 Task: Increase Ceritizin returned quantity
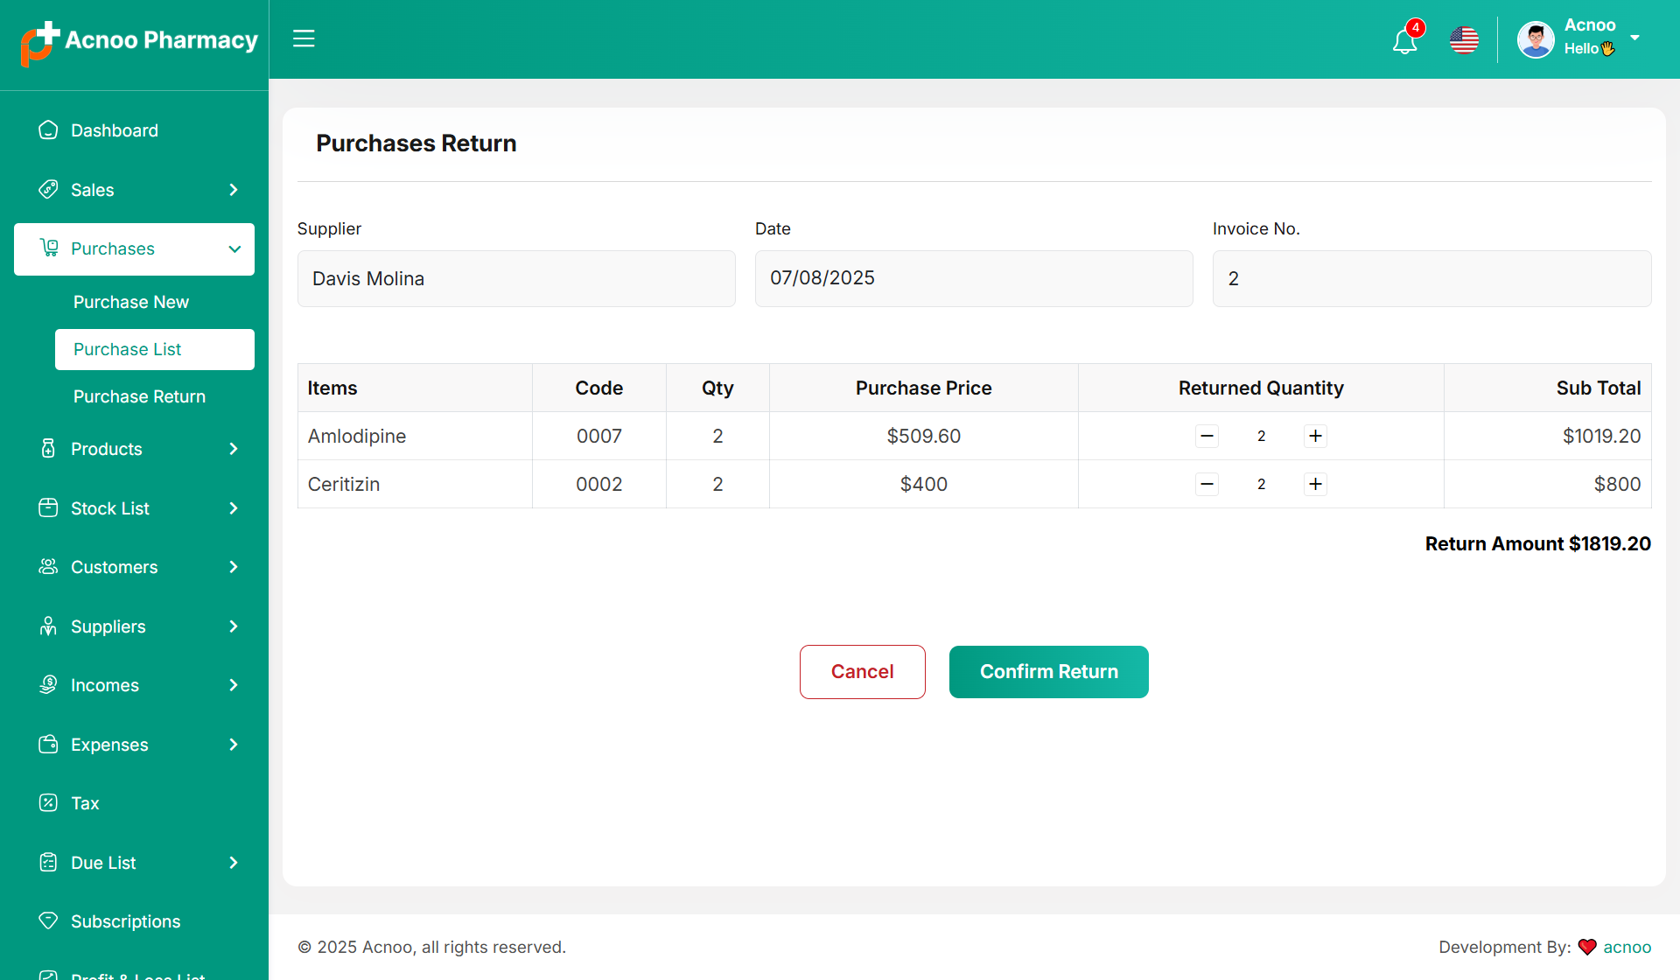pos(1315,484)
